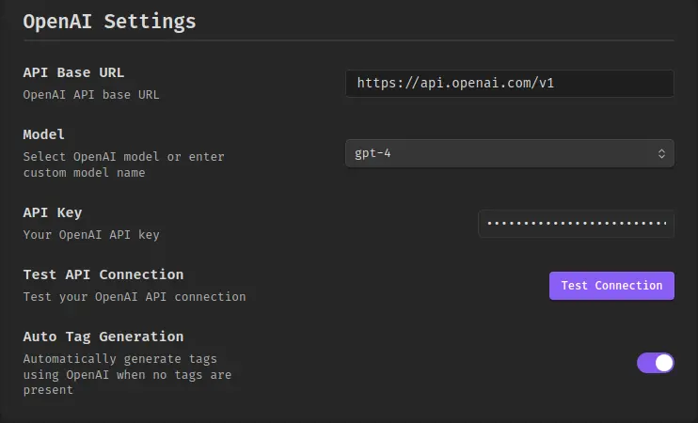This screenshot has width=698, height=423.
Task: Click into the masked API Key field
Action: tap(577, 224)
